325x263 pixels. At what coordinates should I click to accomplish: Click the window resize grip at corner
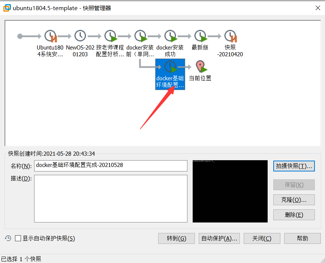click(x=323, y=261)
